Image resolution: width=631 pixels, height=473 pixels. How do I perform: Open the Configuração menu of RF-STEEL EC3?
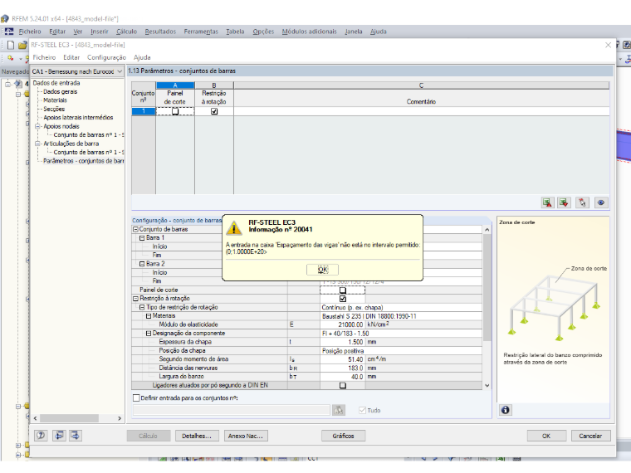106,57
